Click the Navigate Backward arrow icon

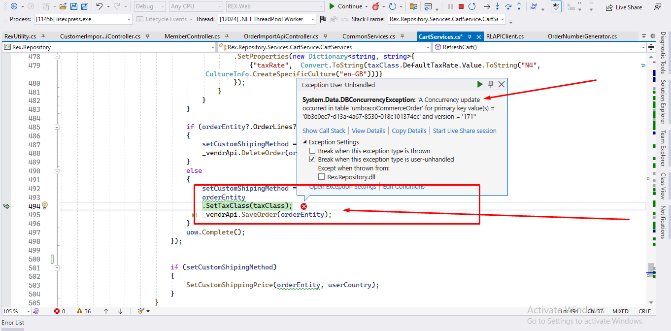coord(14,6)
